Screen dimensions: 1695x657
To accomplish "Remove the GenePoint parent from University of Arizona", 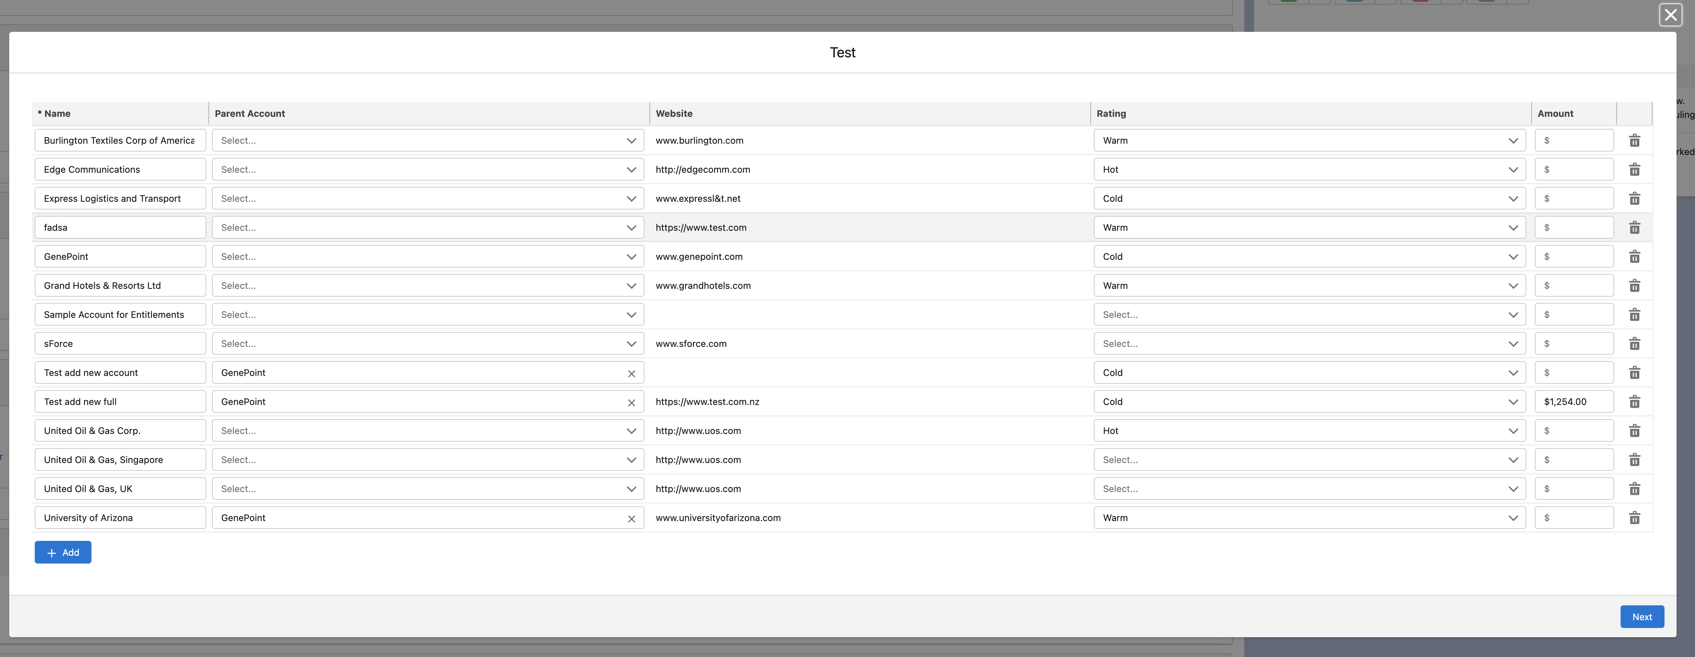I will (631, 518).
